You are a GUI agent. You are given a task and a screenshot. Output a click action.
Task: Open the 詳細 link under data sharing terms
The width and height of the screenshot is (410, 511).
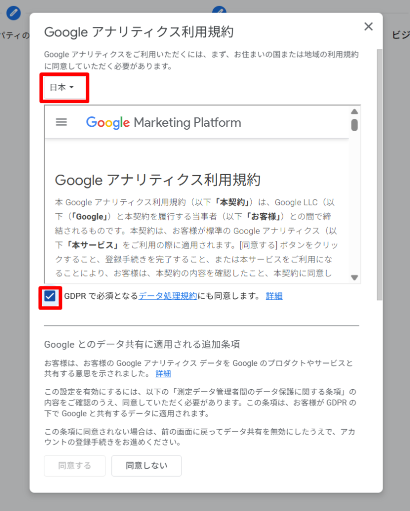[163, 373]
